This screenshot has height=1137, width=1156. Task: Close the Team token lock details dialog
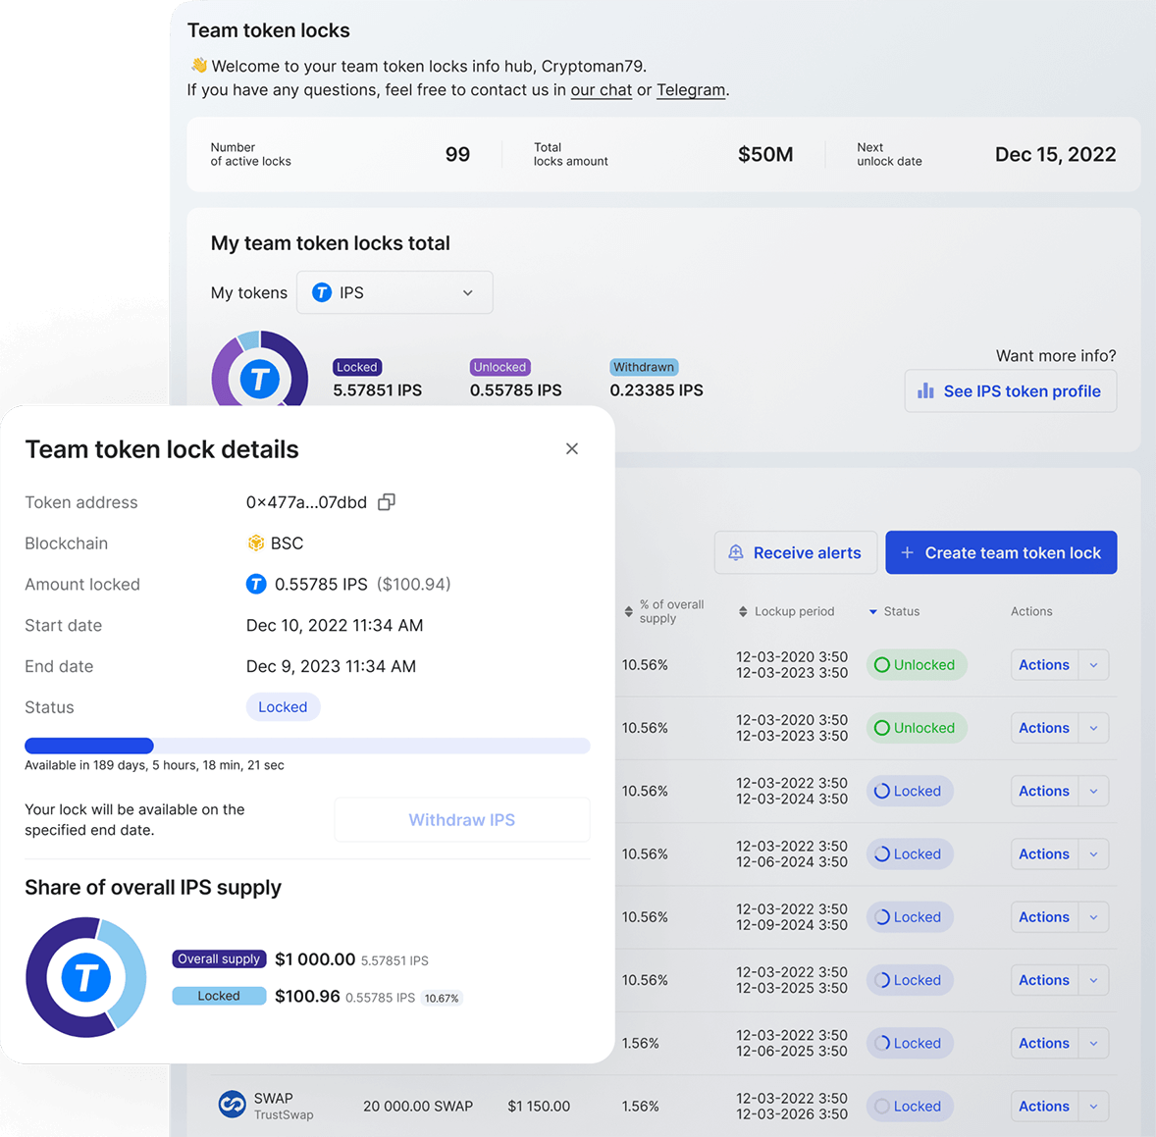tap(571, 448)
